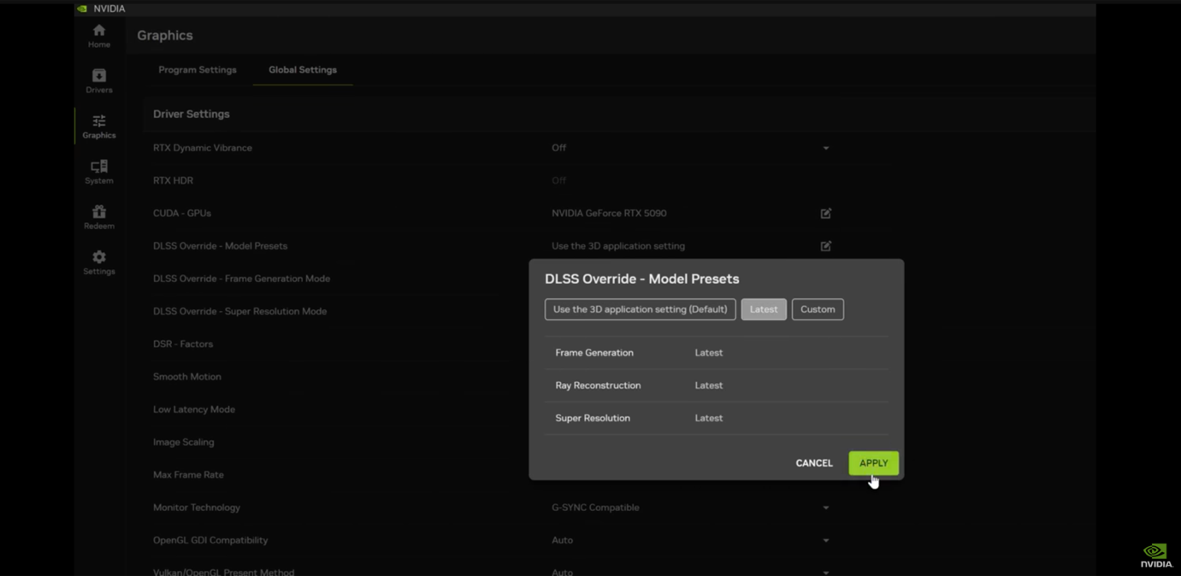Switch to the Global Settings tab

[x=303, y=70]
